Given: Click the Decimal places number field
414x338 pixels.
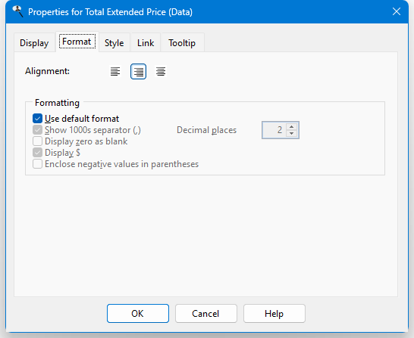Looking at the screenshot, I should [274, 130].
